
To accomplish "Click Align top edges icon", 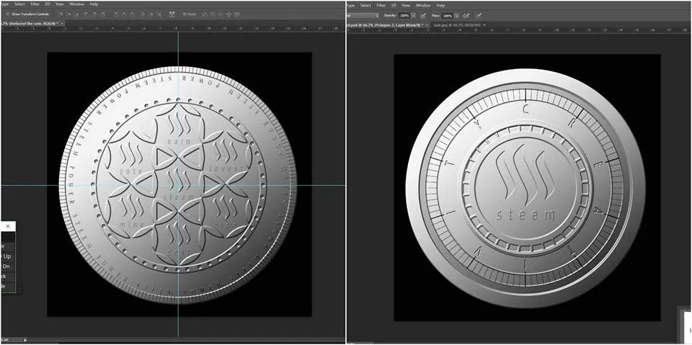I will (x=61, y=14).
